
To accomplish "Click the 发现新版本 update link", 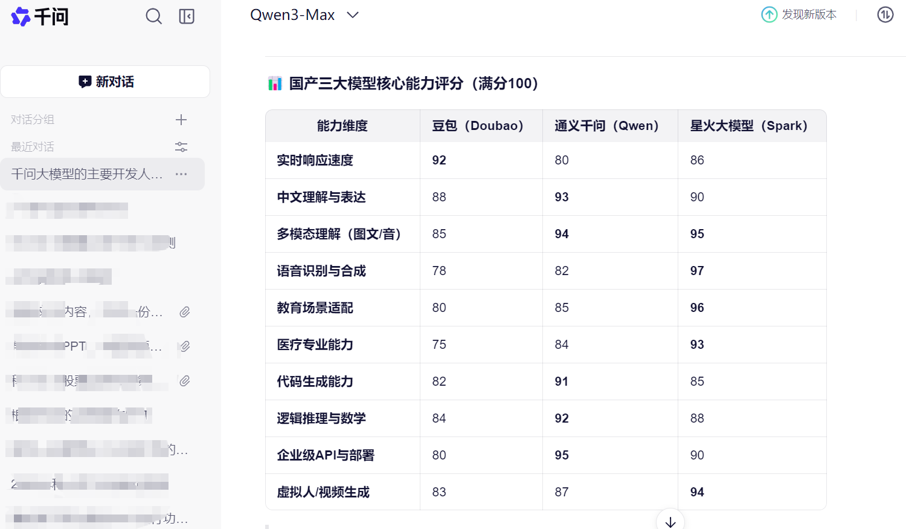I will 809,15.
